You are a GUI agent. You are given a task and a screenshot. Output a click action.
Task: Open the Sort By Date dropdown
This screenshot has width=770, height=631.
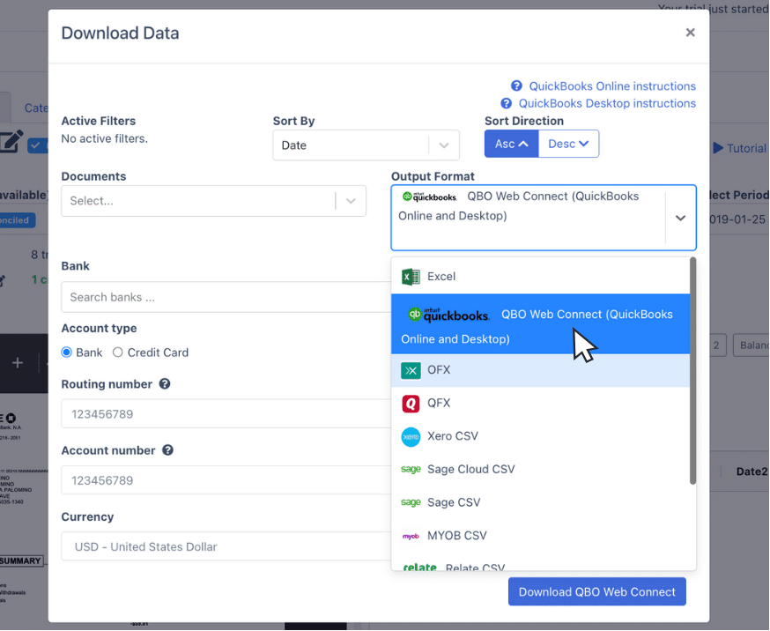click(366, 145)
